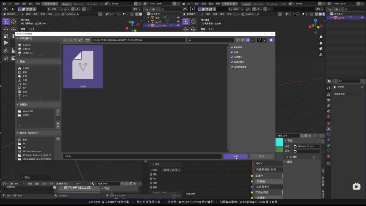
Task: Move the selected bookmark up
Action: pos(58,123)
